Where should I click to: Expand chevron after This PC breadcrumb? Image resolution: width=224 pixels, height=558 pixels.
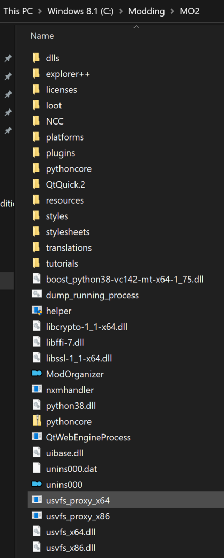coord(40,11)
